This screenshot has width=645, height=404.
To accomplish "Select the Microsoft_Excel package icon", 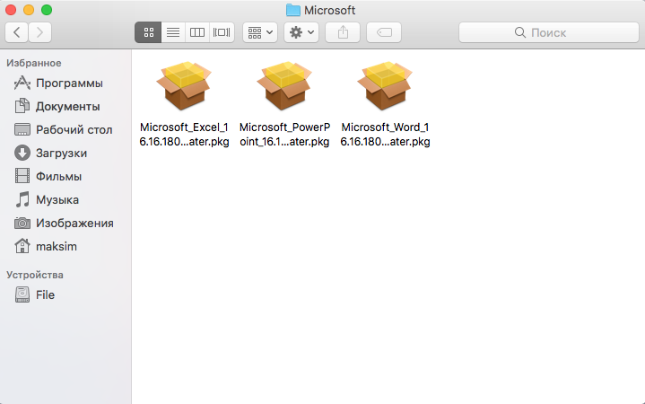I will pyautogui.click(x=184, y=85).
